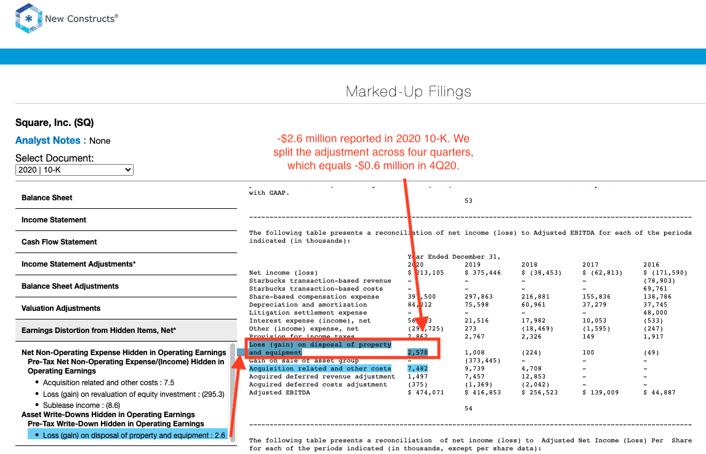
Task: Open the Valuation Adjustments section
Action: click(x=126, y=308)
